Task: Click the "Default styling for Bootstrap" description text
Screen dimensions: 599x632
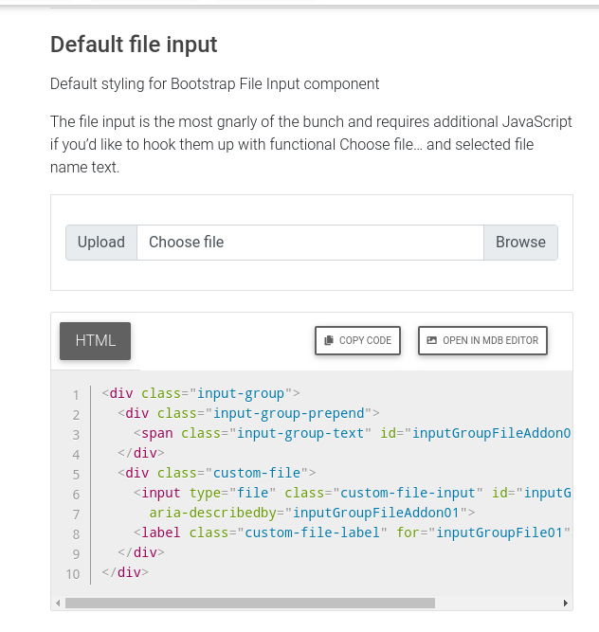Action: (x=215, y=84)
